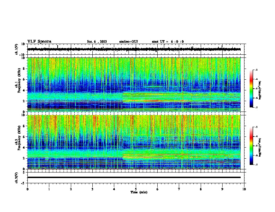Click the ch.1 voltage waveform trace

coord(134,49)
